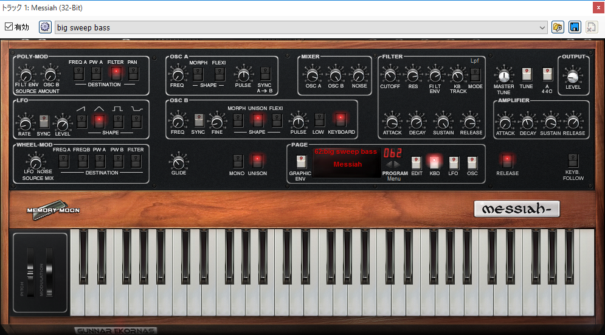
Task: Toggle OSC B FLEXI shape switch
Action: (x=277, y=120)
